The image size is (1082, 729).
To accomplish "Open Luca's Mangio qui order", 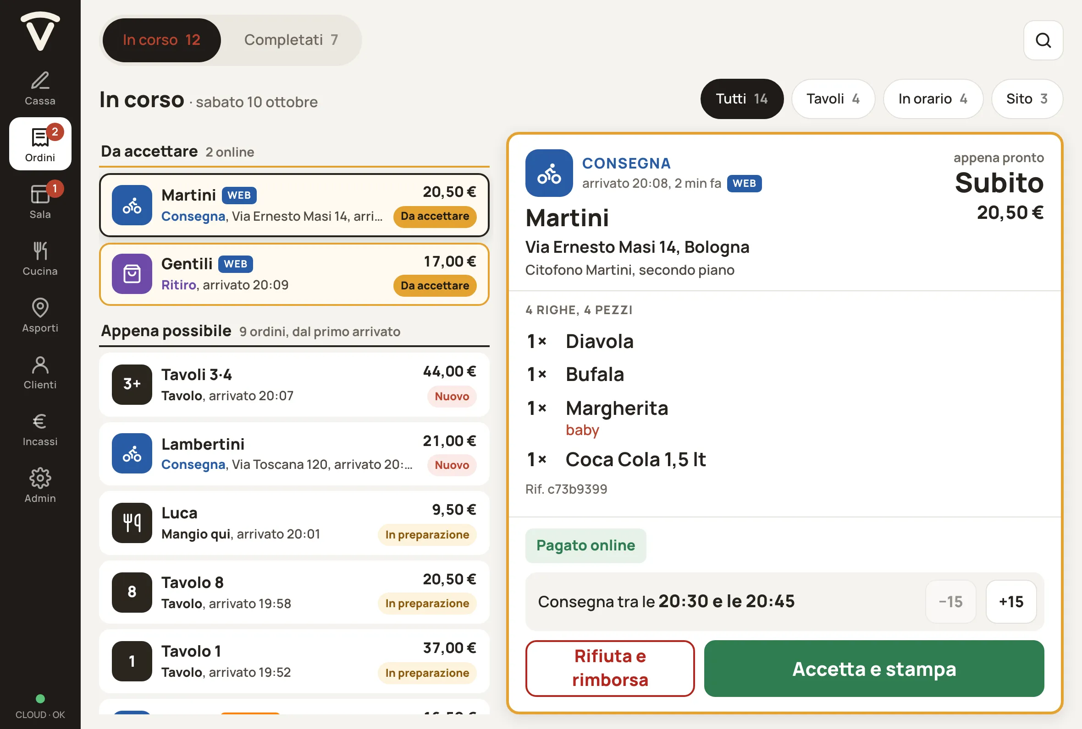I will point(294,523).
